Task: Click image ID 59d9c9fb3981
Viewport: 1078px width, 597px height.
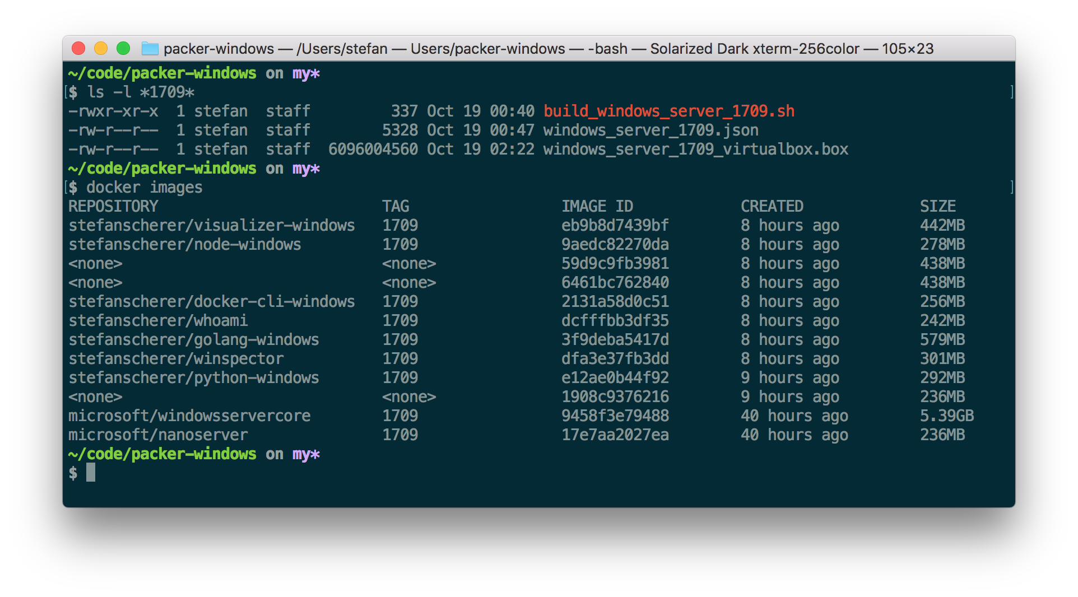Action: 615,264
